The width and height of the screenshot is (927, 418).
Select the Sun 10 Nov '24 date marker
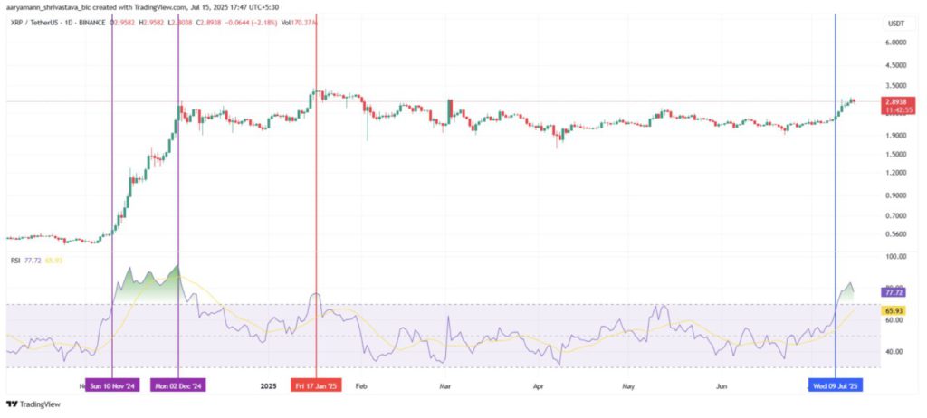point(112,385)
